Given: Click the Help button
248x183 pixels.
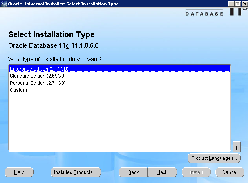Looking at the screenshot, I should coord(19,172).
